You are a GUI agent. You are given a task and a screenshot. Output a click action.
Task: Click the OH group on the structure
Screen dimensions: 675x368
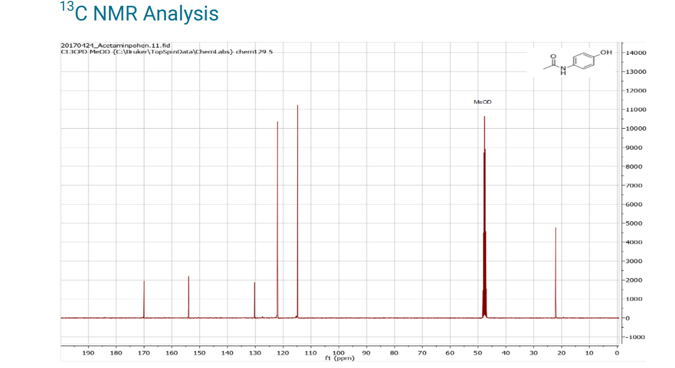point(607,52)
